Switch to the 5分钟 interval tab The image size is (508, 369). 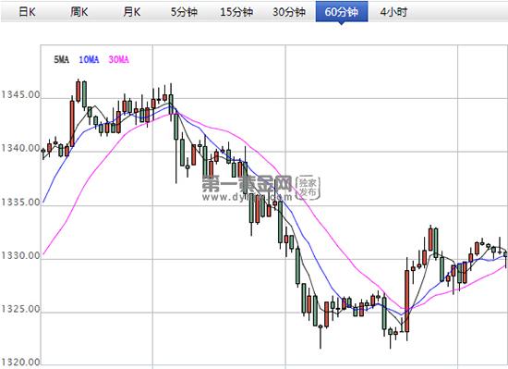click(184, 12)
